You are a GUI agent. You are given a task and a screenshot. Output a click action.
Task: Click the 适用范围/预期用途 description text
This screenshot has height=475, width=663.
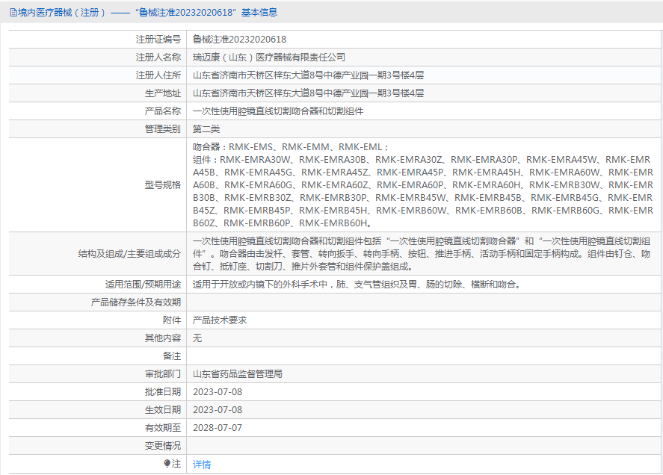358,285
